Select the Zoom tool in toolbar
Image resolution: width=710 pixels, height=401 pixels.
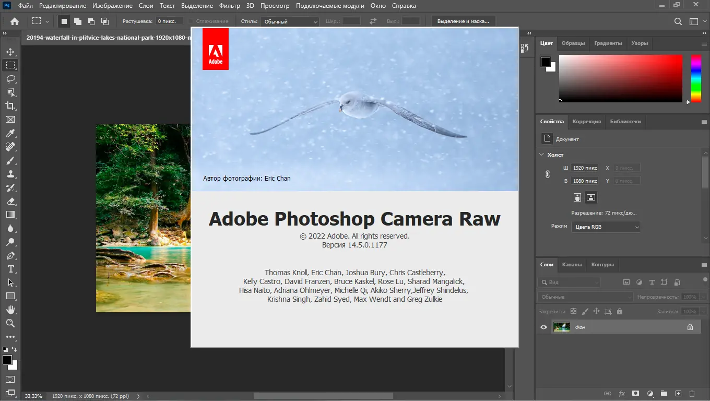click(10, 323)
